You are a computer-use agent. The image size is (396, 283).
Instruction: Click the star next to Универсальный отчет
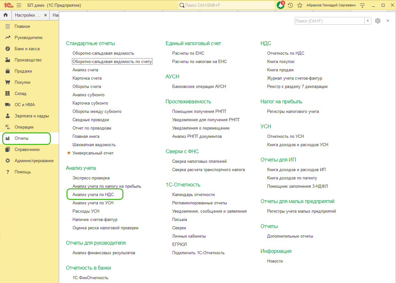68,153
